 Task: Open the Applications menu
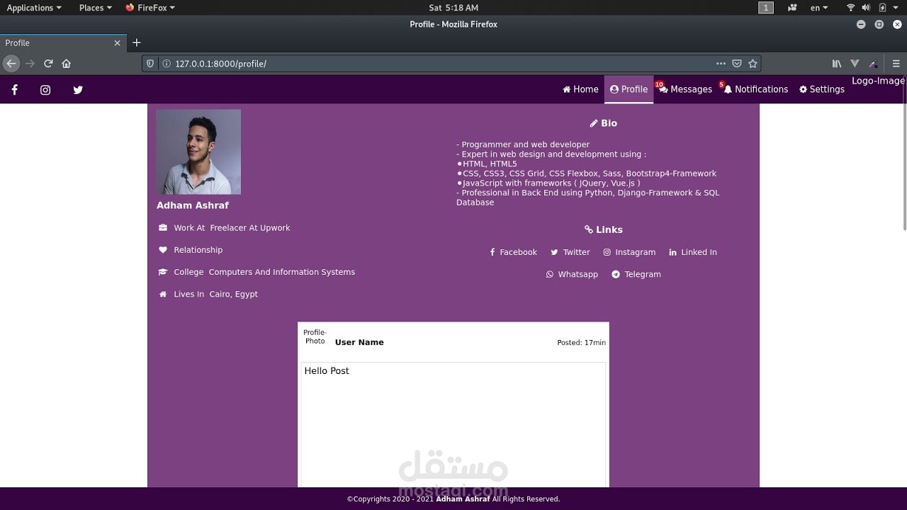click(x=30, y=8)
